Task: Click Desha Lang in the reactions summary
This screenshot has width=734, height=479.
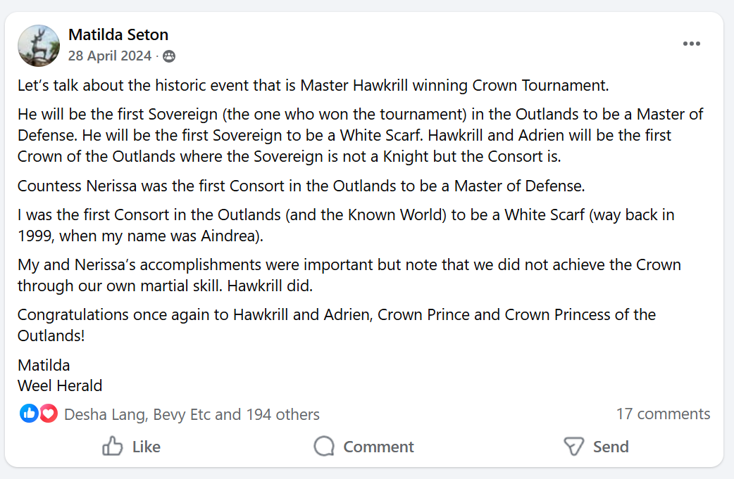Action: [x=105, y=414]
